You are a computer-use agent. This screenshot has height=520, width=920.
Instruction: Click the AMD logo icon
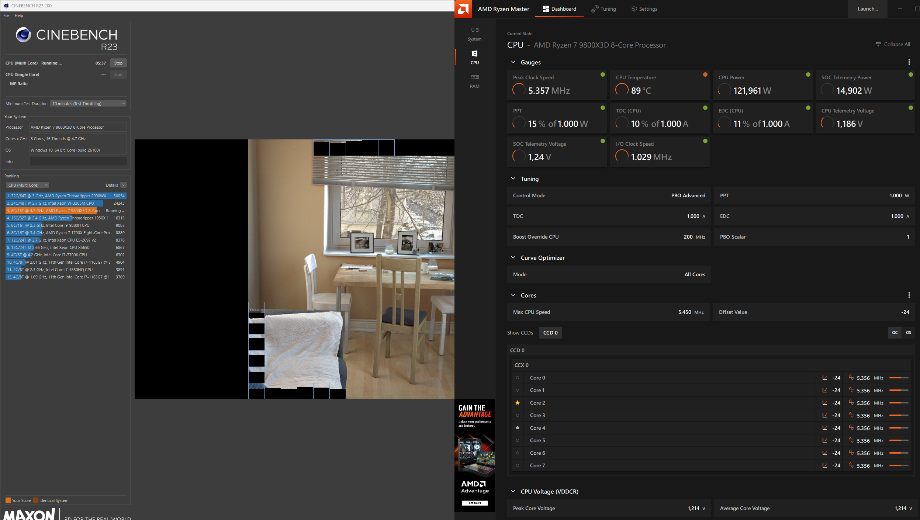pyautogui.click(x=463, y=9)
